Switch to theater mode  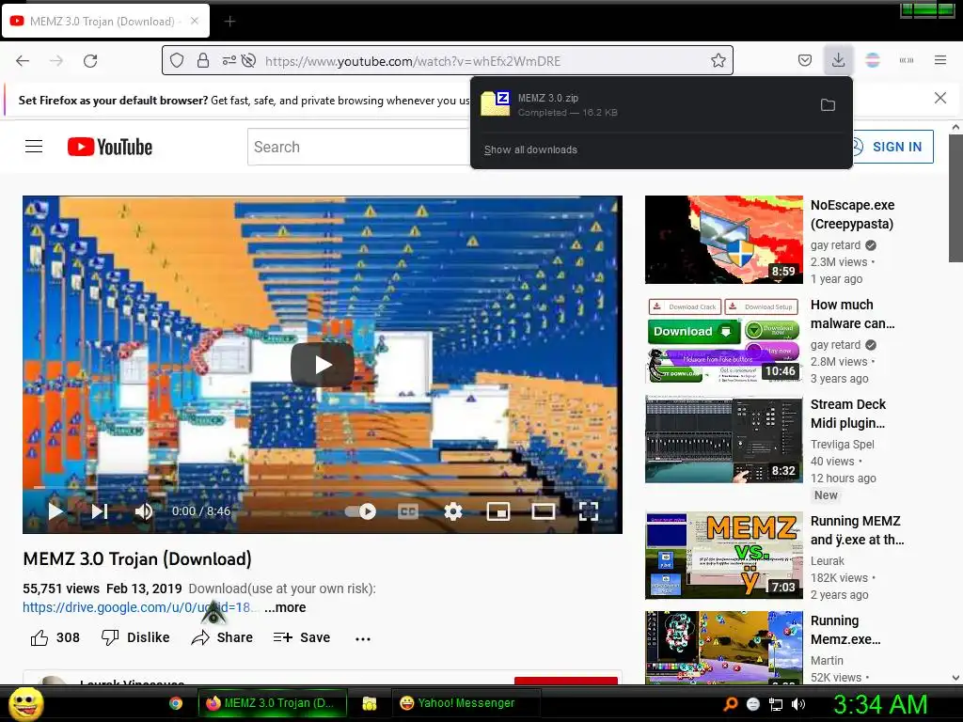click(x=544, y=510)
